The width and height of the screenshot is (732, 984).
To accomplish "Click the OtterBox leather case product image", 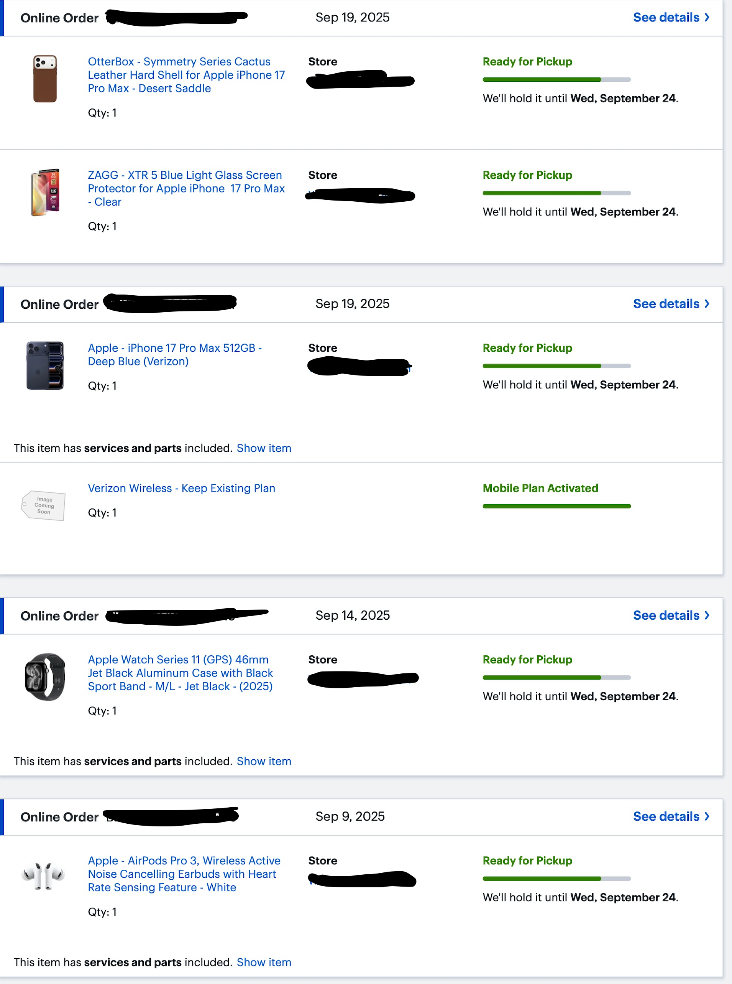I will click(x=45, y=79).
